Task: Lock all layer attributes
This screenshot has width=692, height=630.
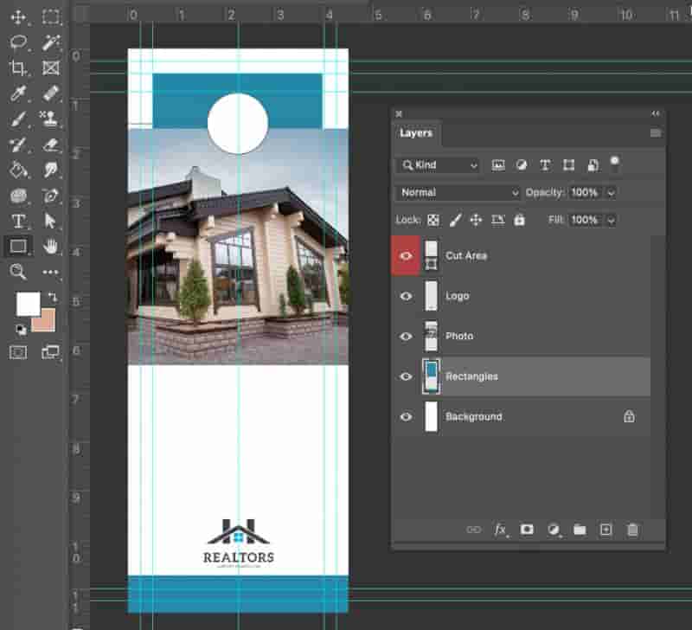Action: pyautogui.click(x=520, y=220)
